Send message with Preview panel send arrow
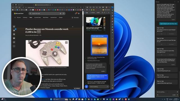Image resolution: width=180 pixels, height=101 pixels. [x=177, y=95]
